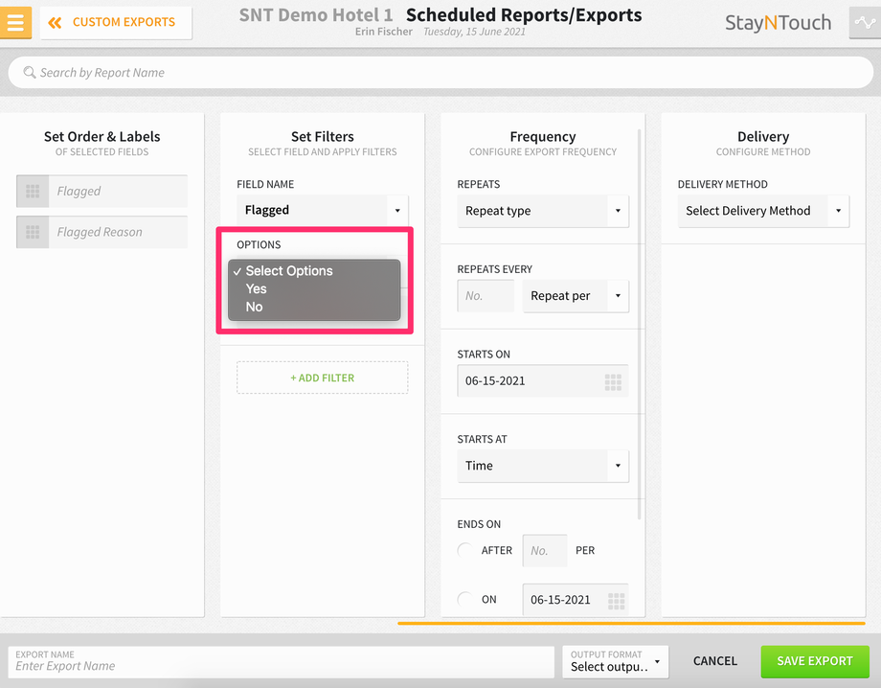Screen dimensions: 881x688
Task: Click the + Add Filter button
Action: (323, 378)
